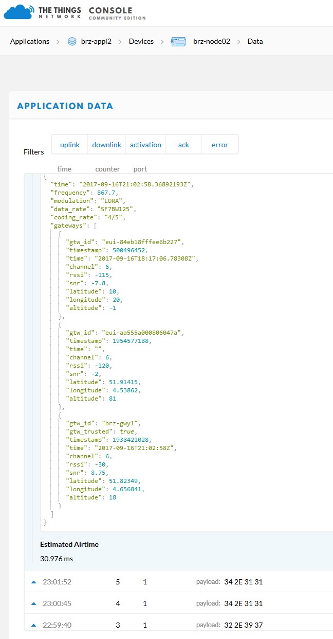Toggle the downlink filter
Screen dimensions: 333x639
tap(107, 145)
